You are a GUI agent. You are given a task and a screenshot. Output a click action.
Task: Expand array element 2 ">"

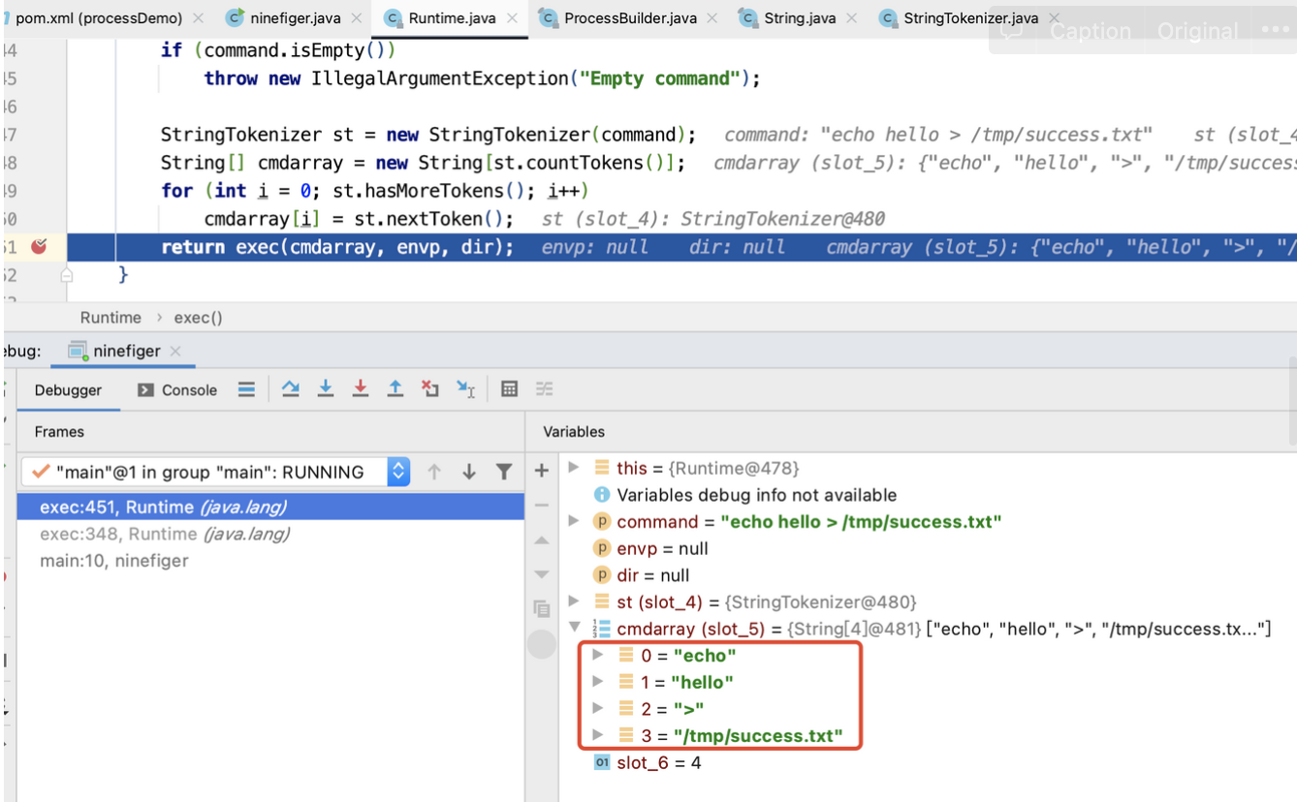pyautogui.click(x=598, y=708)
